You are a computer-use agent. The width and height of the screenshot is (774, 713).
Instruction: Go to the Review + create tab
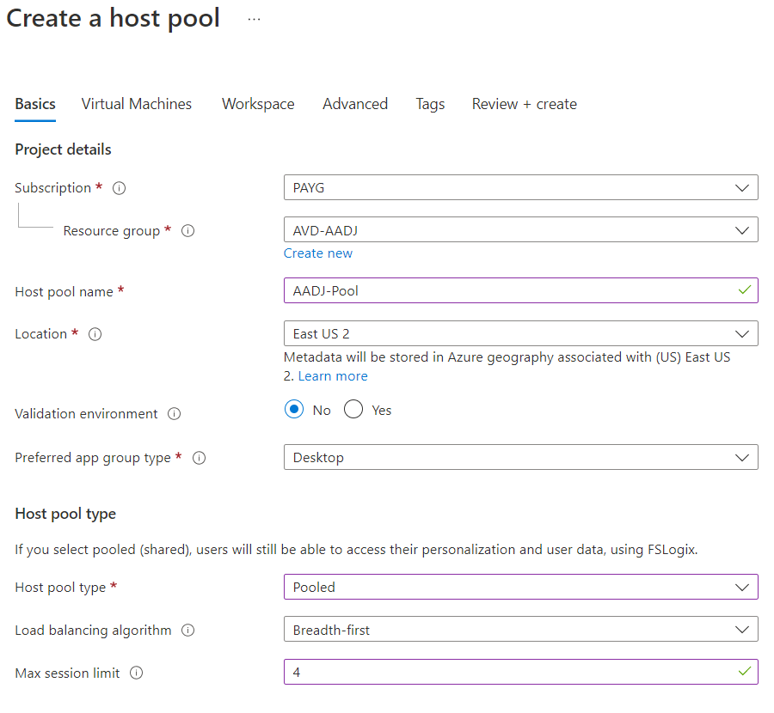click(524, 104)
